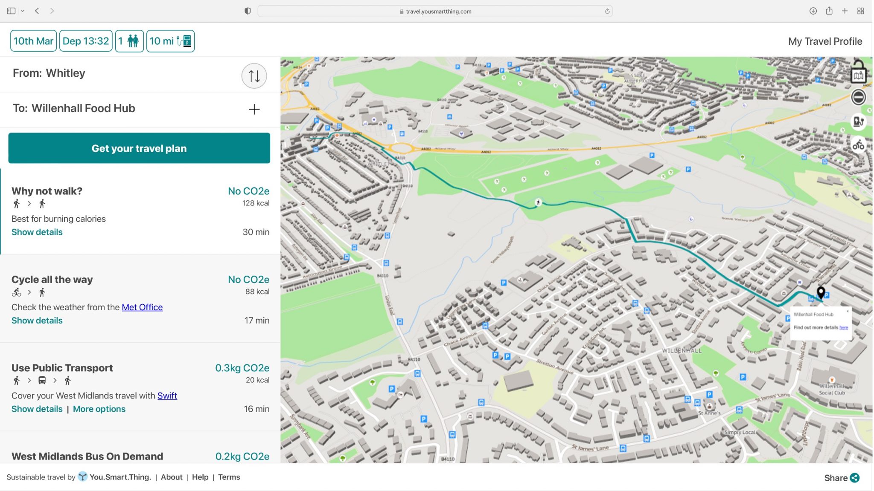Adjust the 10 mi range setting
874x491 pixels.
tap(162, 41)
